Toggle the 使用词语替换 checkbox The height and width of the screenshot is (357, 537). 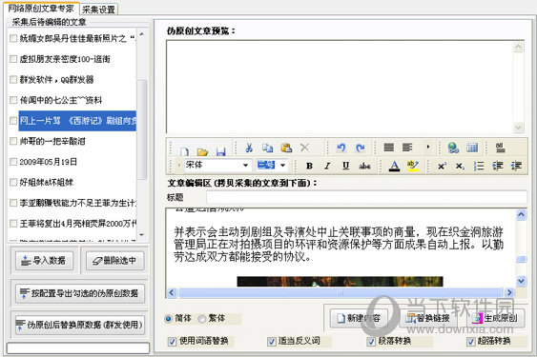[173, 341]
